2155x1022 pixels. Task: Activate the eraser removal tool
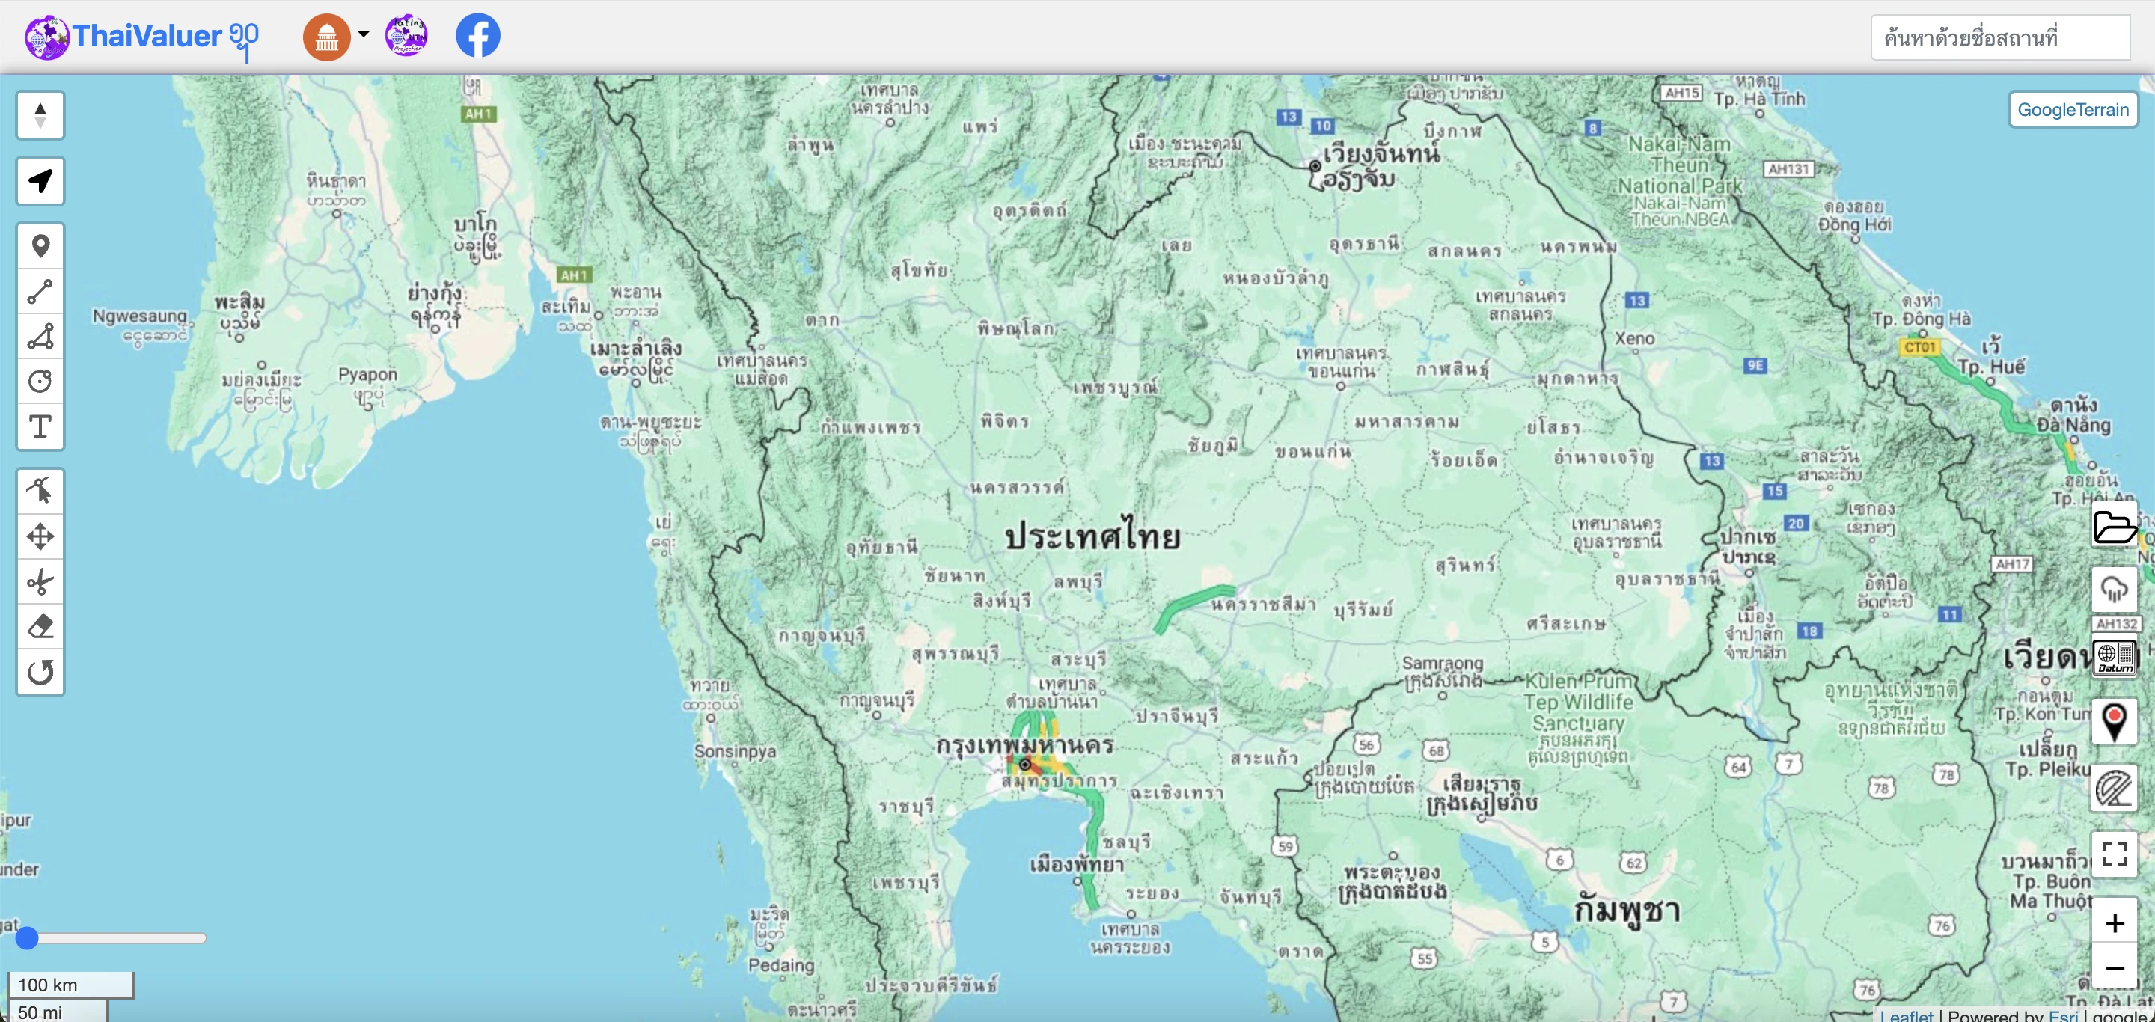pyautogui.click(x=40, y=626)
